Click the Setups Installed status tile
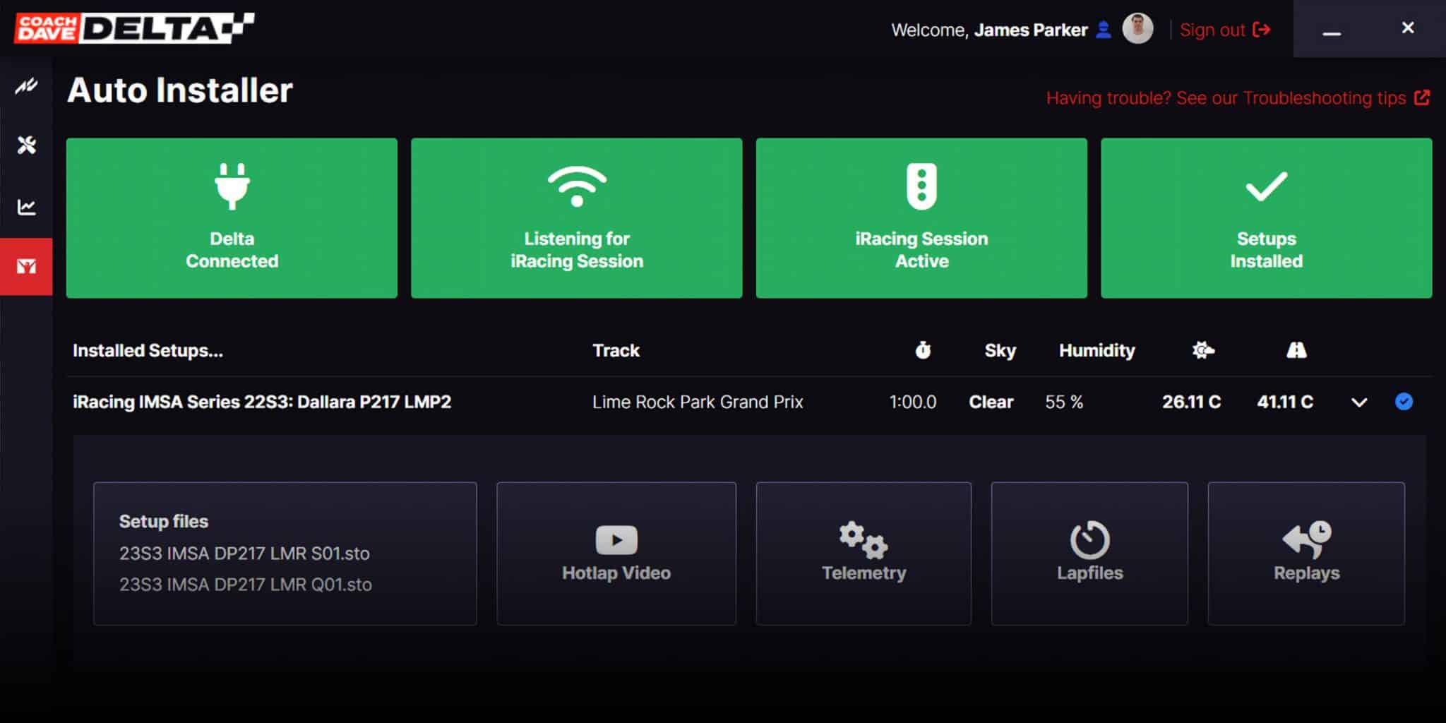The width and height of the screenshot is (1446, 723). point(1266,217)
